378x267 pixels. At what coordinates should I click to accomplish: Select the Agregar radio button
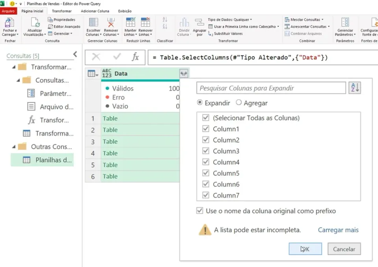pos(239,102)
